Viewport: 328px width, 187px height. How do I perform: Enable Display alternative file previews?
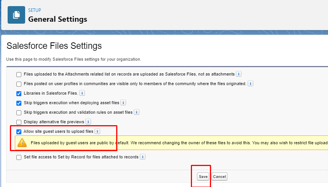(19, 122)
